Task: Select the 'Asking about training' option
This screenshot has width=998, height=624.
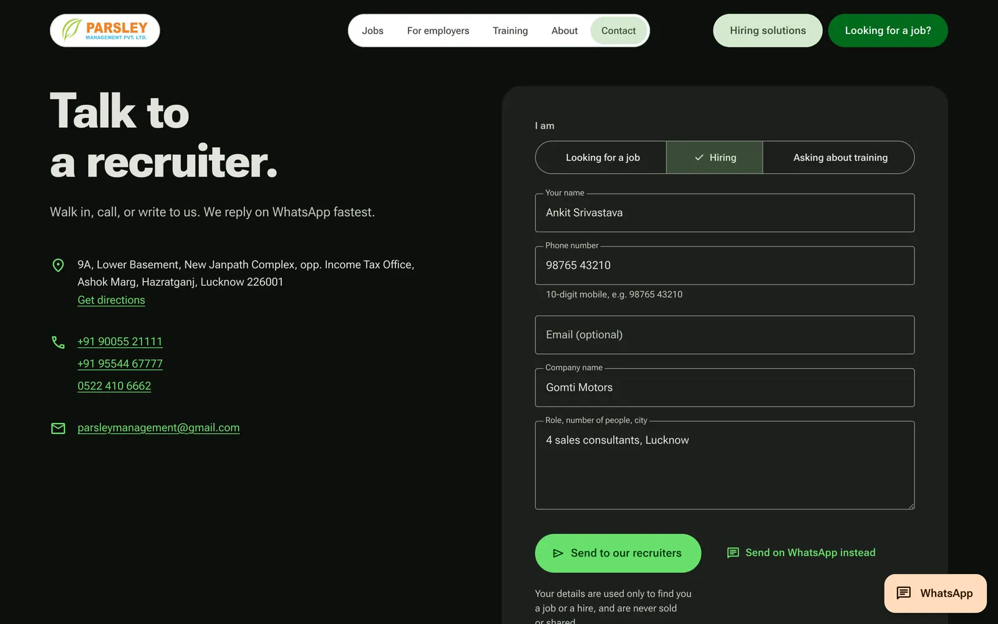Action: click(x=839, y=158)
